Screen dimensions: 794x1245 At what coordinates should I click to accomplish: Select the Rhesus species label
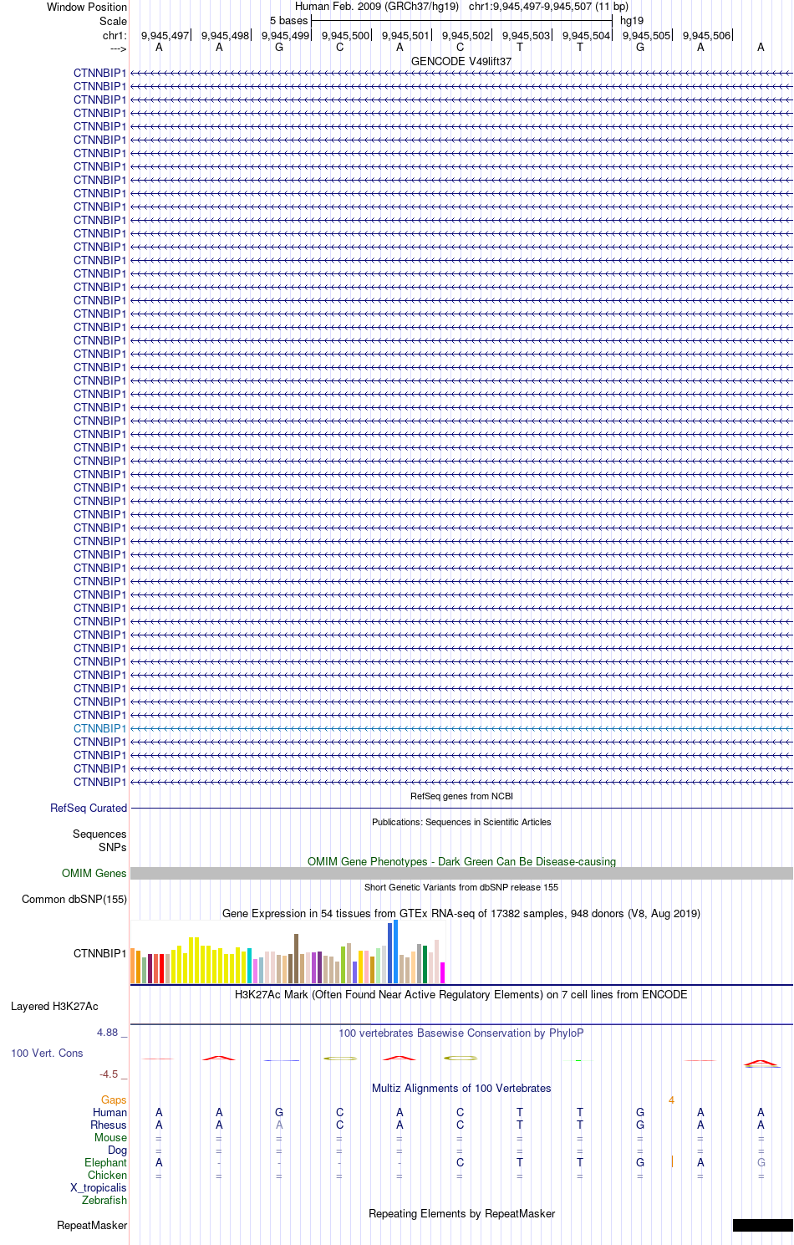109,1125
